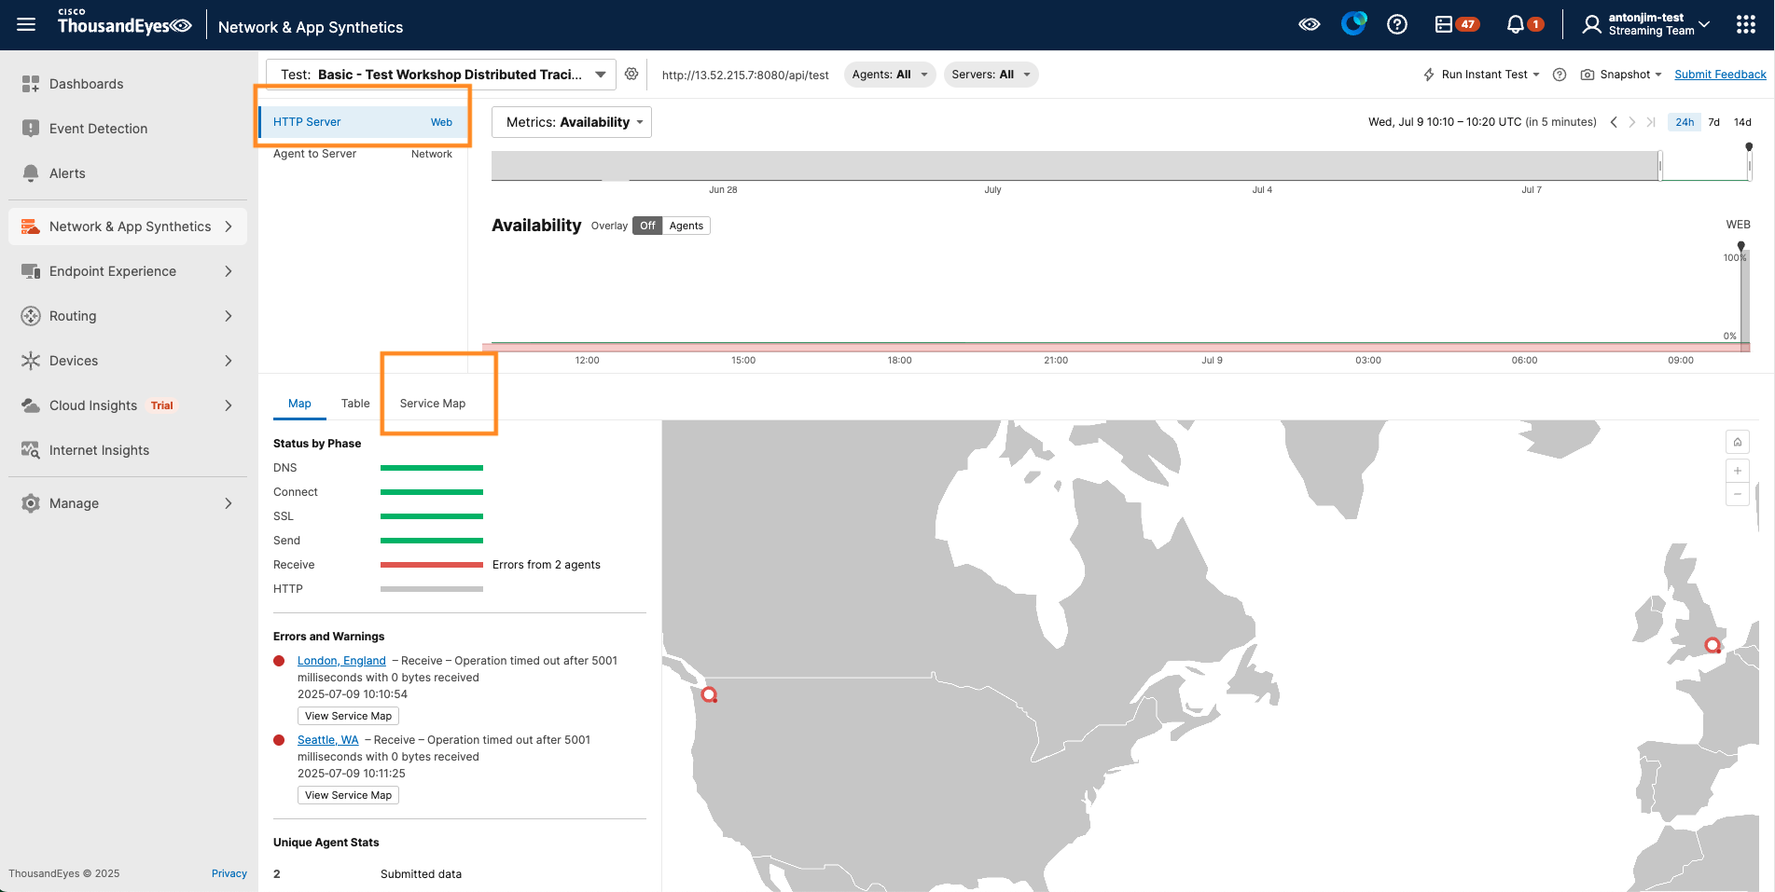
Task: Click the Internet Insights sidebar icon
Action: 31,450
